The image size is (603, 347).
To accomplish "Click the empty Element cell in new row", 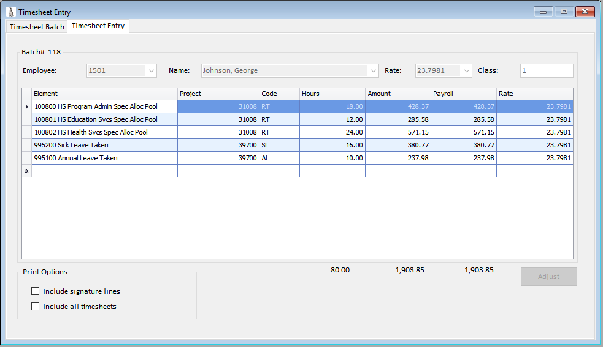I will coord(104,171).
